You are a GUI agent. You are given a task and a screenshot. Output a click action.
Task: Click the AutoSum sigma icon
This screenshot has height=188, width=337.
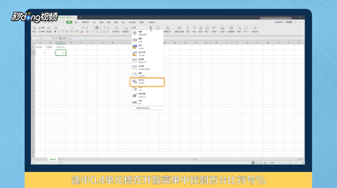click(188, 28)
